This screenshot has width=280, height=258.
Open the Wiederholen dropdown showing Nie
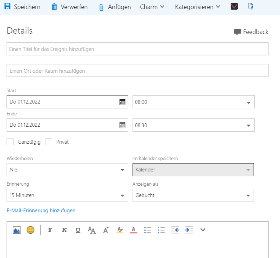click(67, 170)
